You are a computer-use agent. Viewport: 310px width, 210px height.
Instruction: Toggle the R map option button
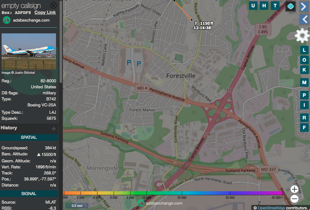pyautogui.click(x=304, y=118)
